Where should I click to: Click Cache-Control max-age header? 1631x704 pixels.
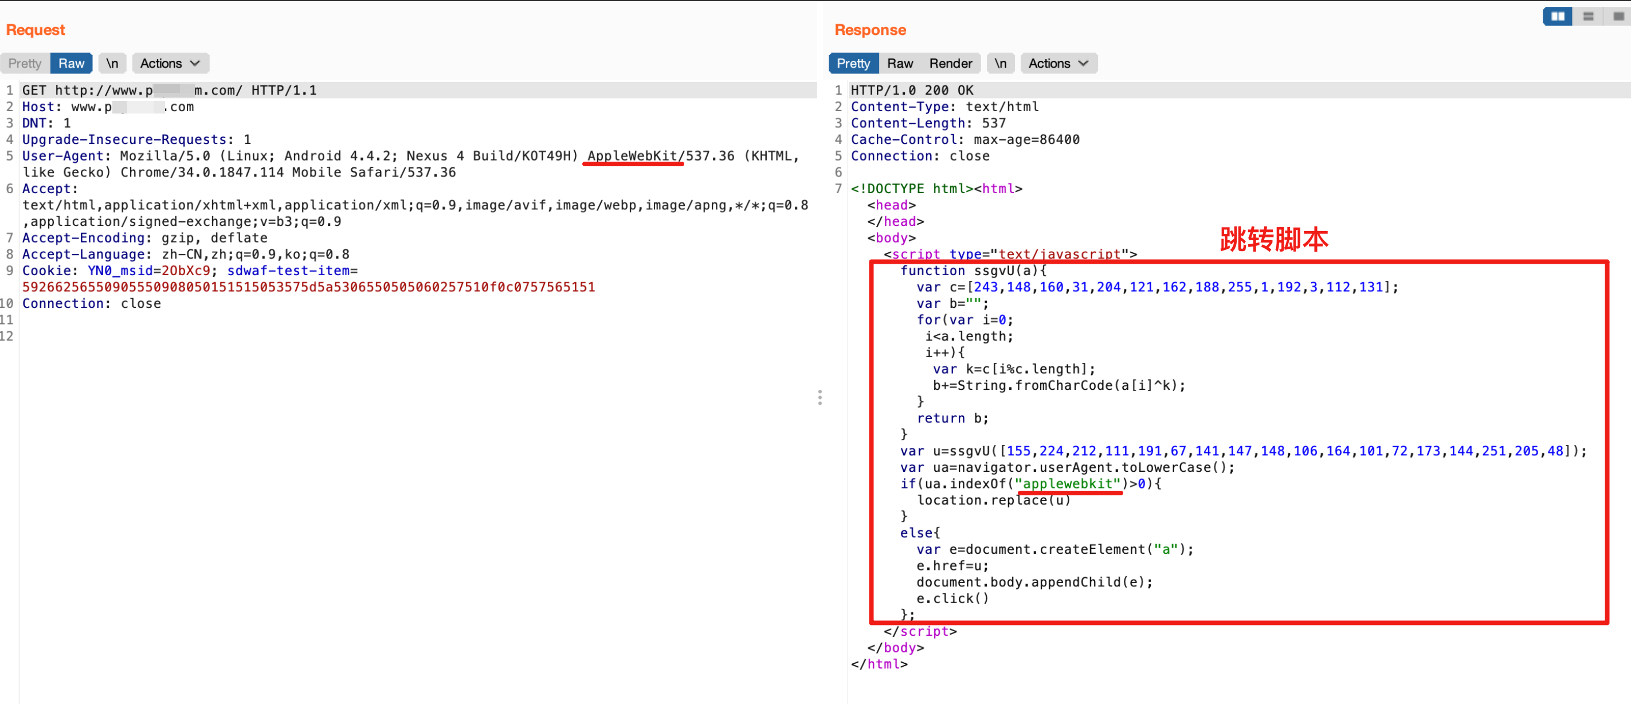pyautogui.click(x=965, y=139)
